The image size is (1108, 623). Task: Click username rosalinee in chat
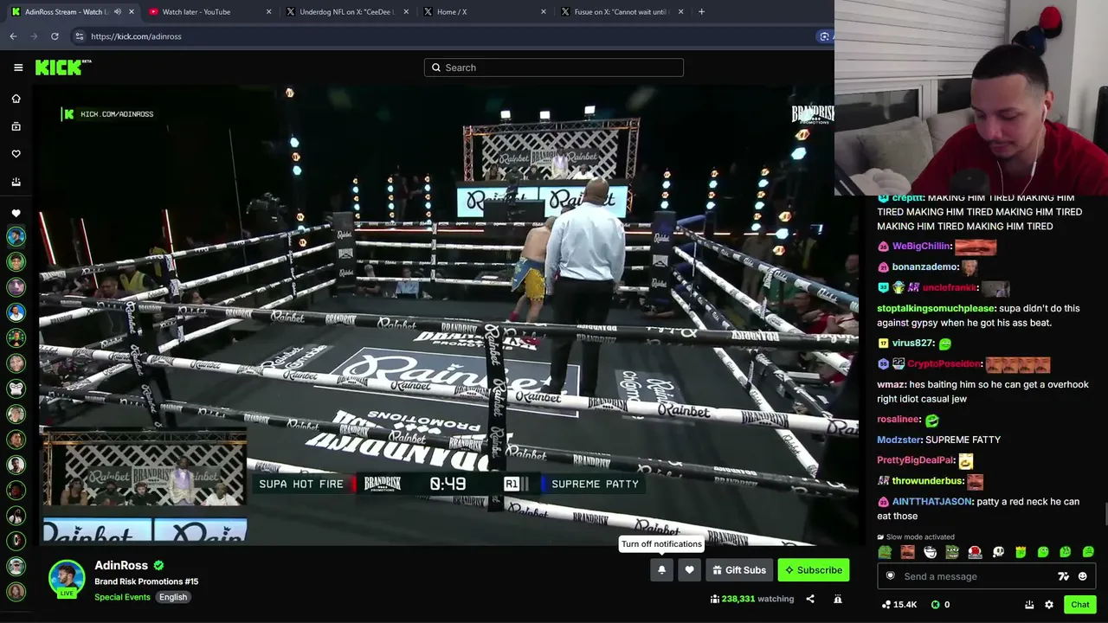[899, 419]
